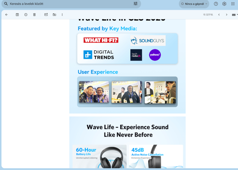Delete this email with trash icon

pos(35,15)
